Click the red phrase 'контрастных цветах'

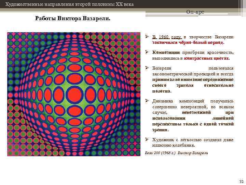point(206,58)
